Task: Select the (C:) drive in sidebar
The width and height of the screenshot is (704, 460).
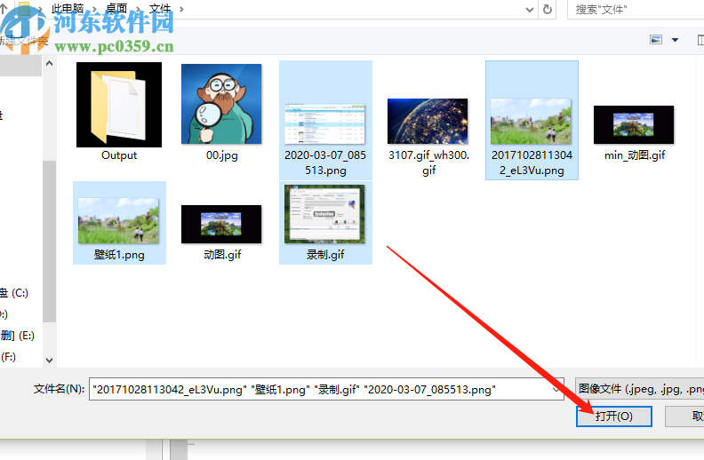Action: [14, 293]
